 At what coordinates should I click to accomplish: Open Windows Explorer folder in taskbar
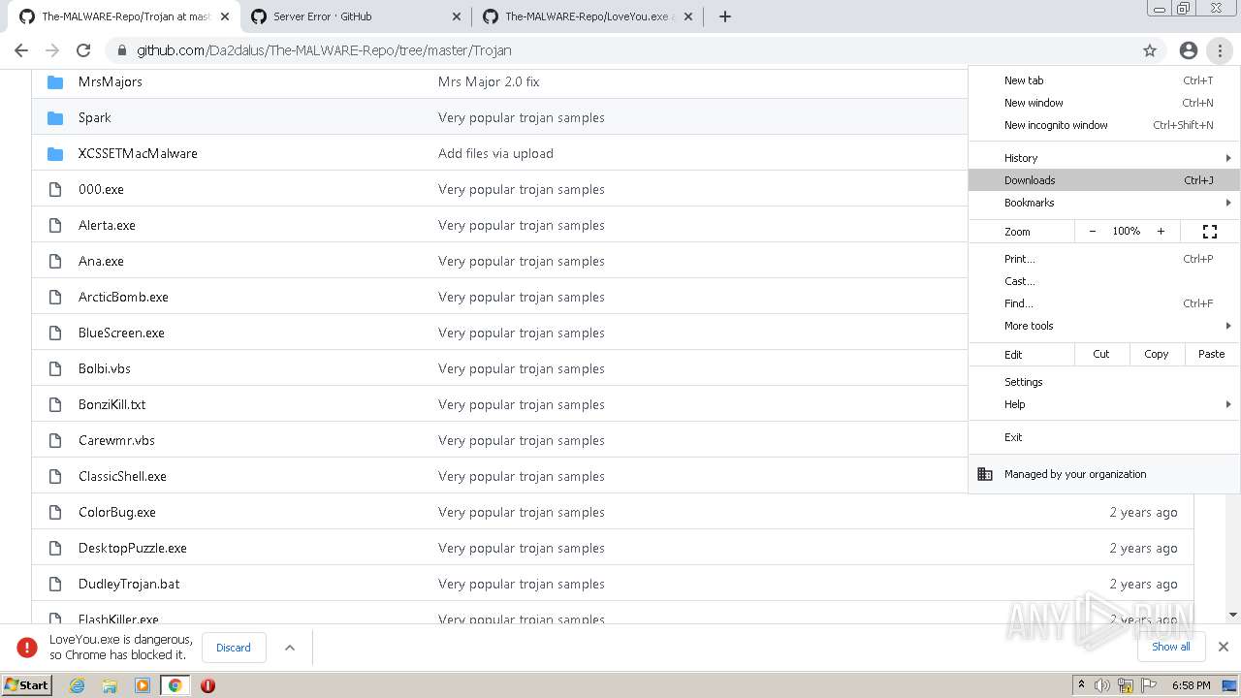(110, 685)
